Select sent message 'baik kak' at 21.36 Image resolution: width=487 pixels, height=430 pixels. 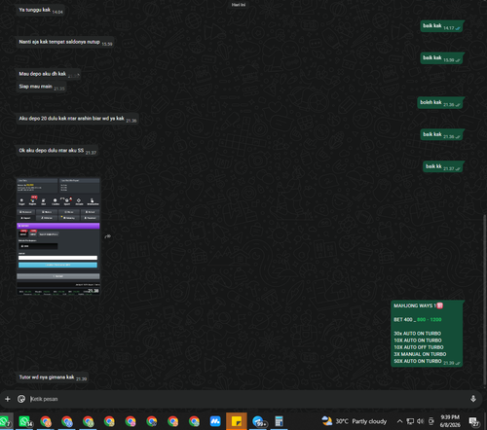point(441,135)
